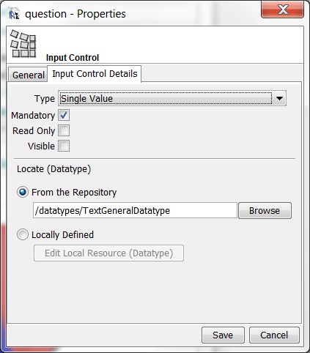
Task: Save the input control properties
Action: click(223, 335)
